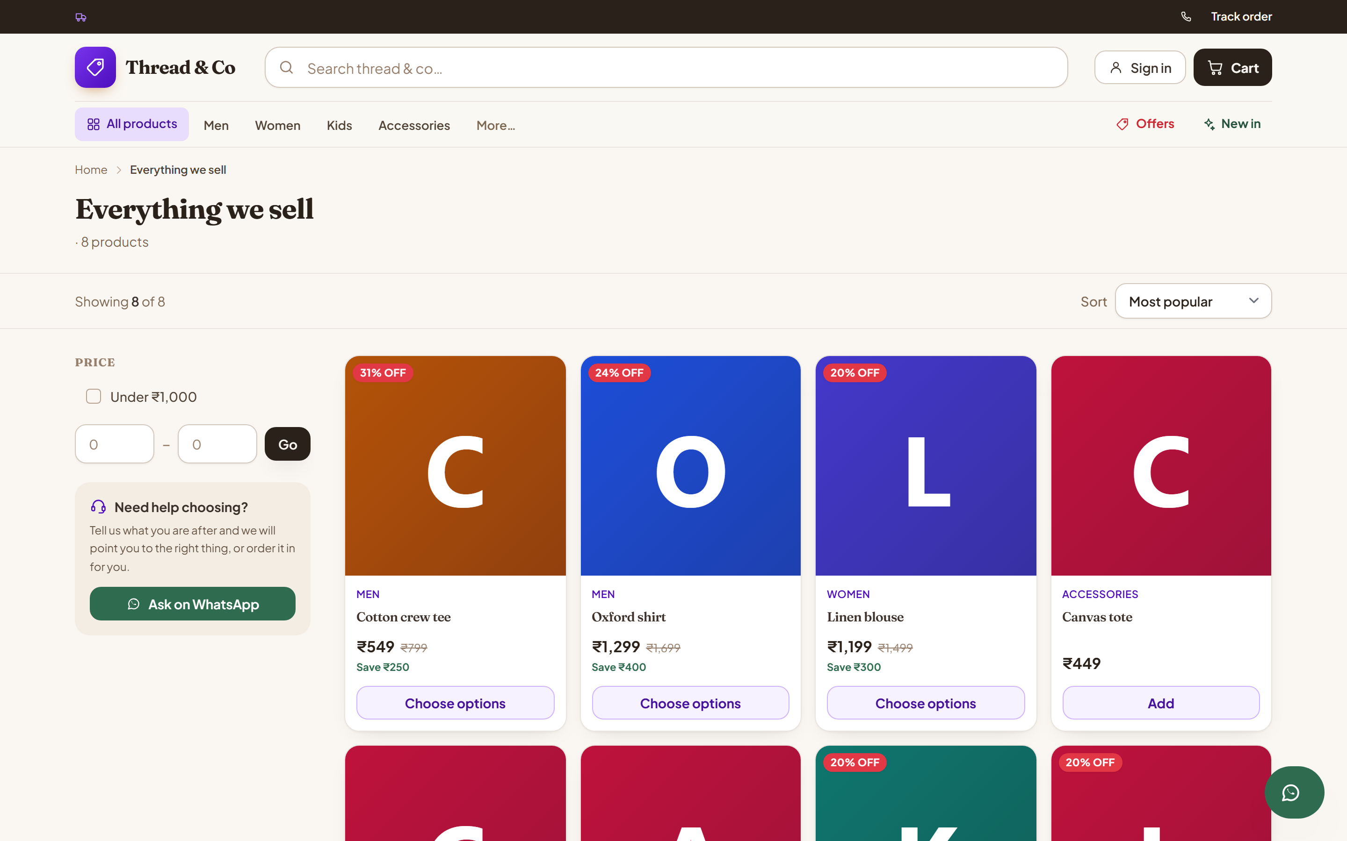
Task: Tick the Under ₹1,000 checkbox
Action: [x=94, y=397]
